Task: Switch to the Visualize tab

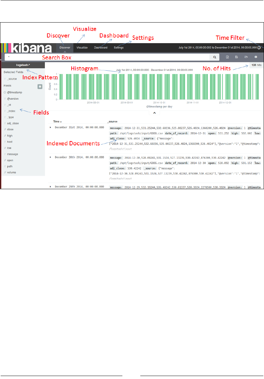Action: pyautogui.click(x=82, y=47)
